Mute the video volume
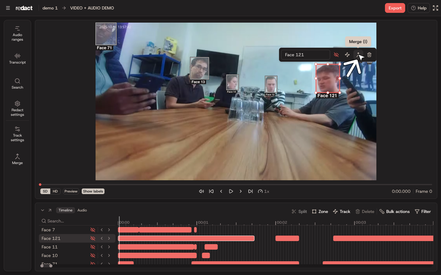The width and height of the screenshot is (441, 275). [202, 191]
